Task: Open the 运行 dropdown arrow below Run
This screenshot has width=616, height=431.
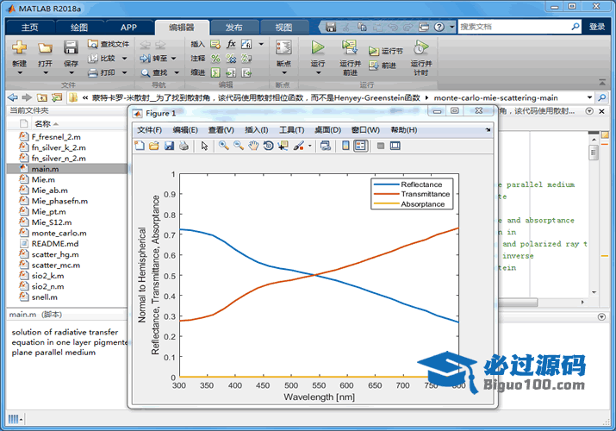Action: pyautogui.click(x=318, y=72)
